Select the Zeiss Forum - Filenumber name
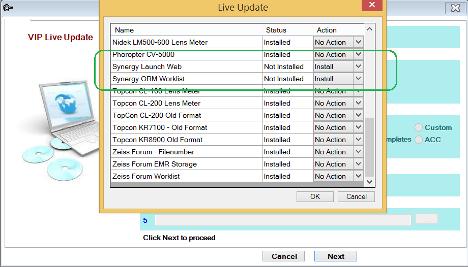This screenshot has width=468, height=267. tap(153, 152)
